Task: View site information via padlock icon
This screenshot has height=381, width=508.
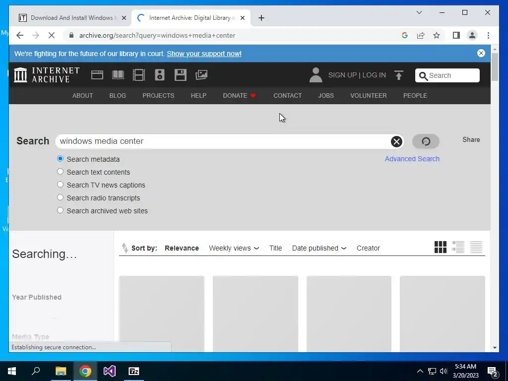Action: (71, 35)
